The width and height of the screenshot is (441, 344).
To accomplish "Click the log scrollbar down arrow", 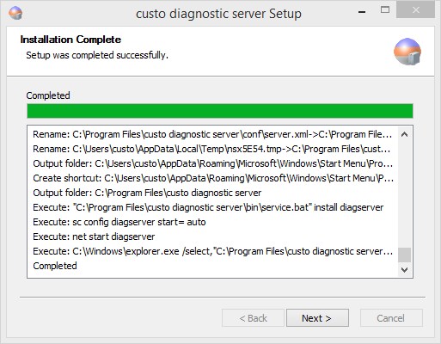I will tap(404, 270).
